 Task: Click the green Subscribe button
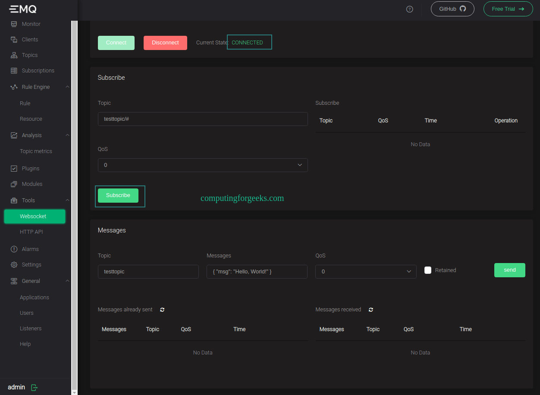pos(118,195)
